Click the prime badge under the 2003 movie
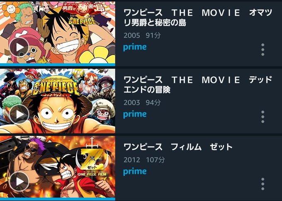Viewport: 282px width, 201px height. 135,114
